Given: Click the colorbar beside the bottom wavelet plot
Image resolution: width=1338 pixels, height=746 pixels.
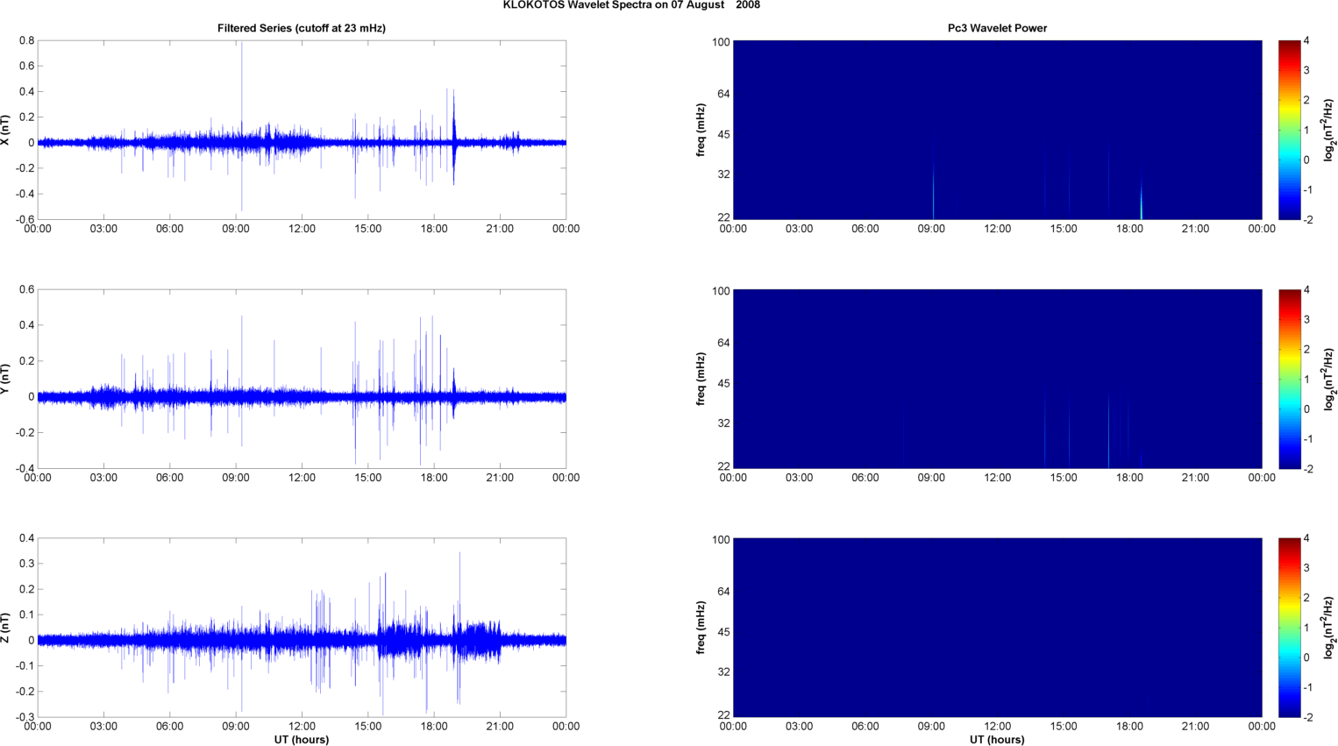Looking at the screenshot, I should 1289,628.
